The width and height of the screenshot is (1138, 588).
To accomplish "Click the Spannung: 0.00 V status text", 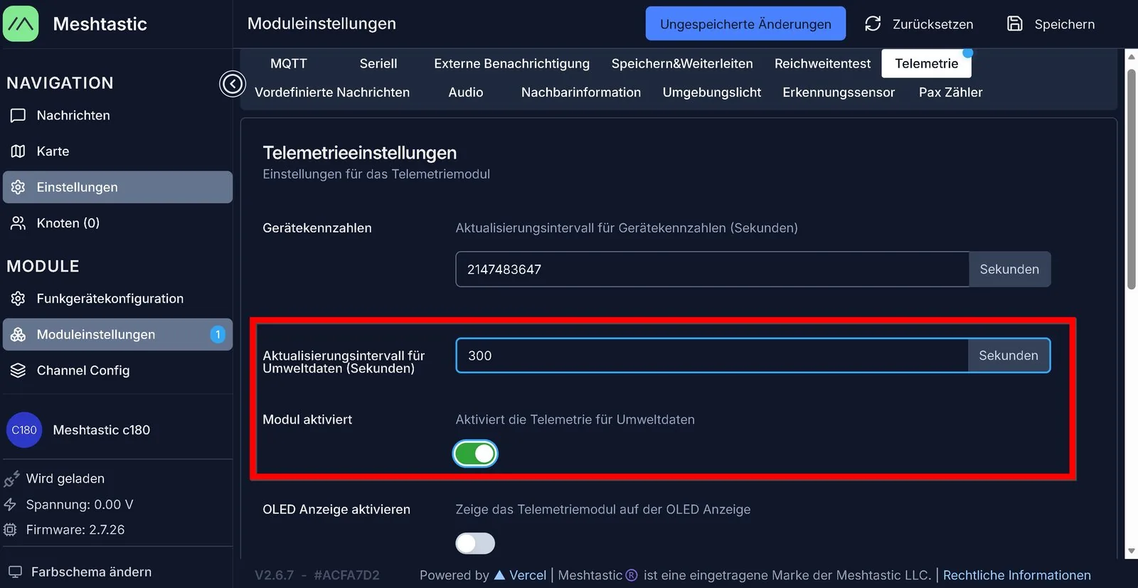I will coord(80,504).
